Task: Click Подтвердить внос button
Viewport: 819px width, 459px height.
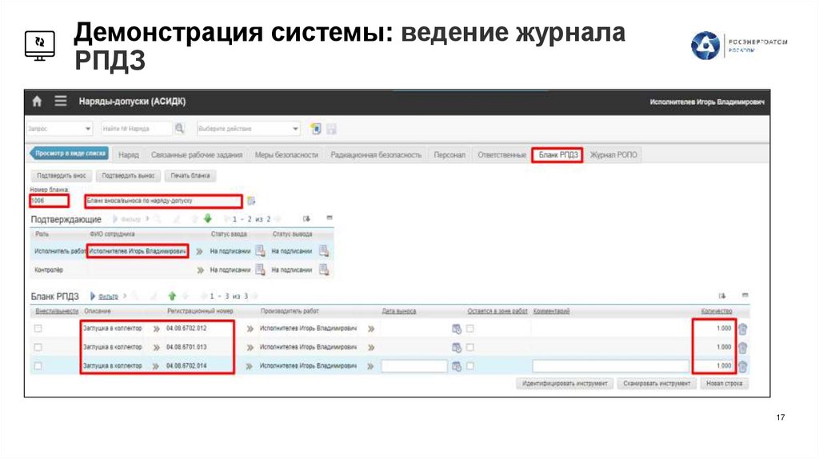Action: (61, 176)
